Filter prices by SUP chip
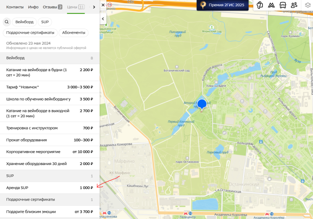The height and width of the screenshot is (219, 313). coord(45,22)
